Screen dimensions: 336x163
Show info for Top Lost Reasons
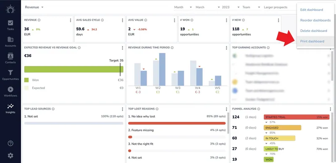tap(157, 109)
